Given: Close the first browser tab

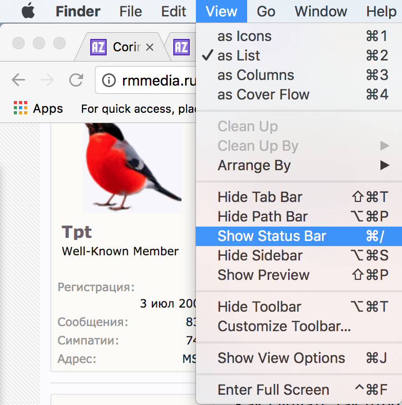Looking at the screenshot, I should [x=150, y=47].
